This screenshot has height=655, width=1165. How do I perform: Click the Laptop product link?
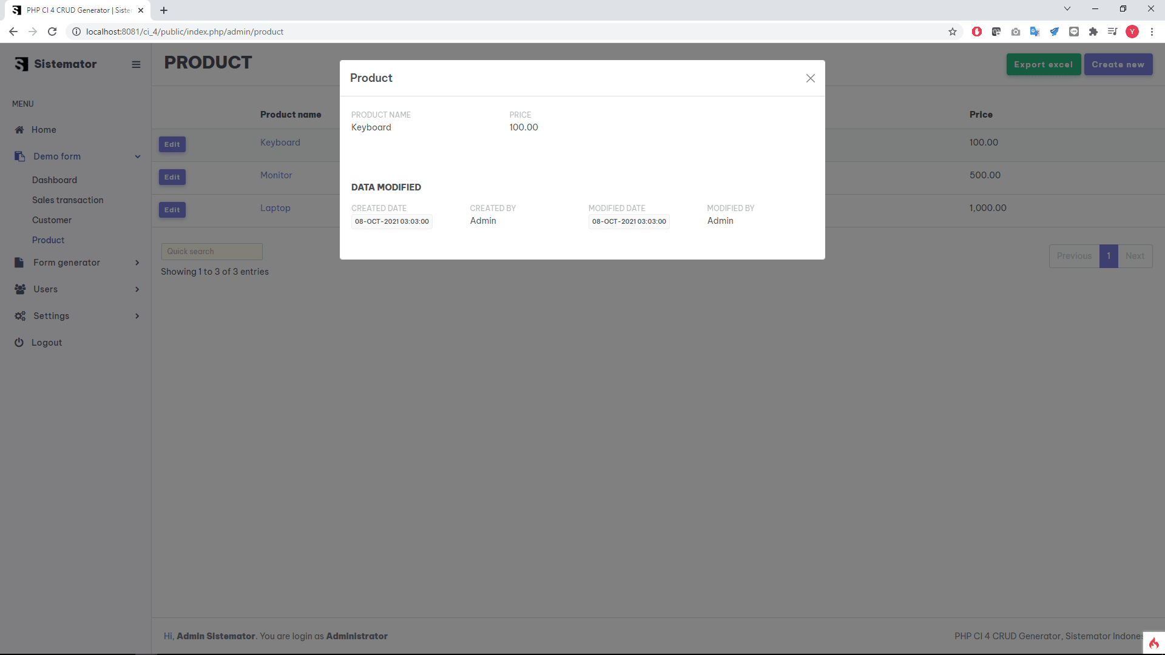tap(275, 208)
